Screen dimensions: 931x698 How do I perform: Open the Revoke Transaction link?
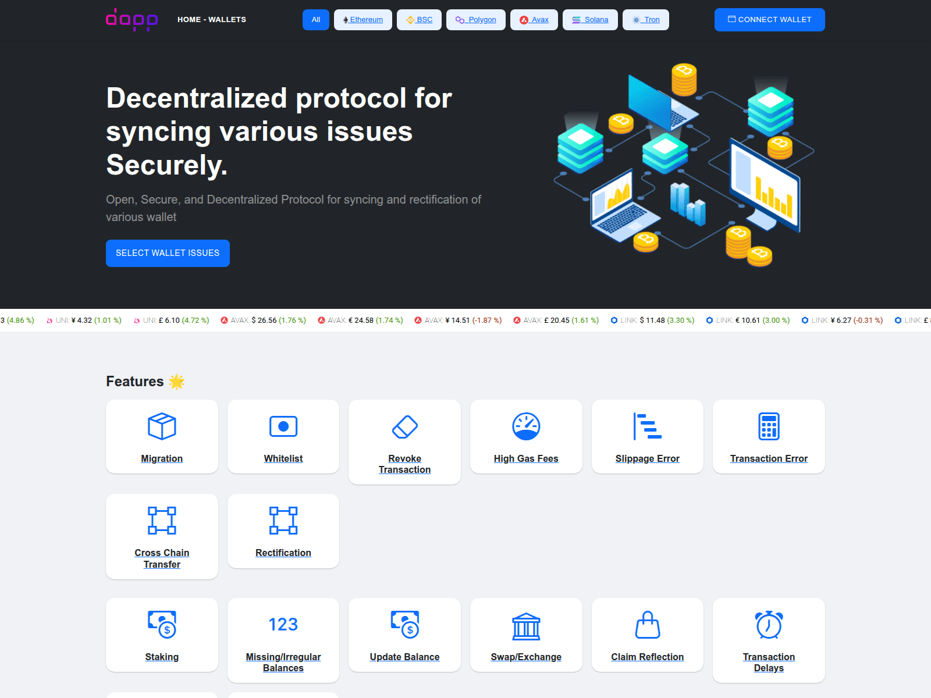pos(405,464)
